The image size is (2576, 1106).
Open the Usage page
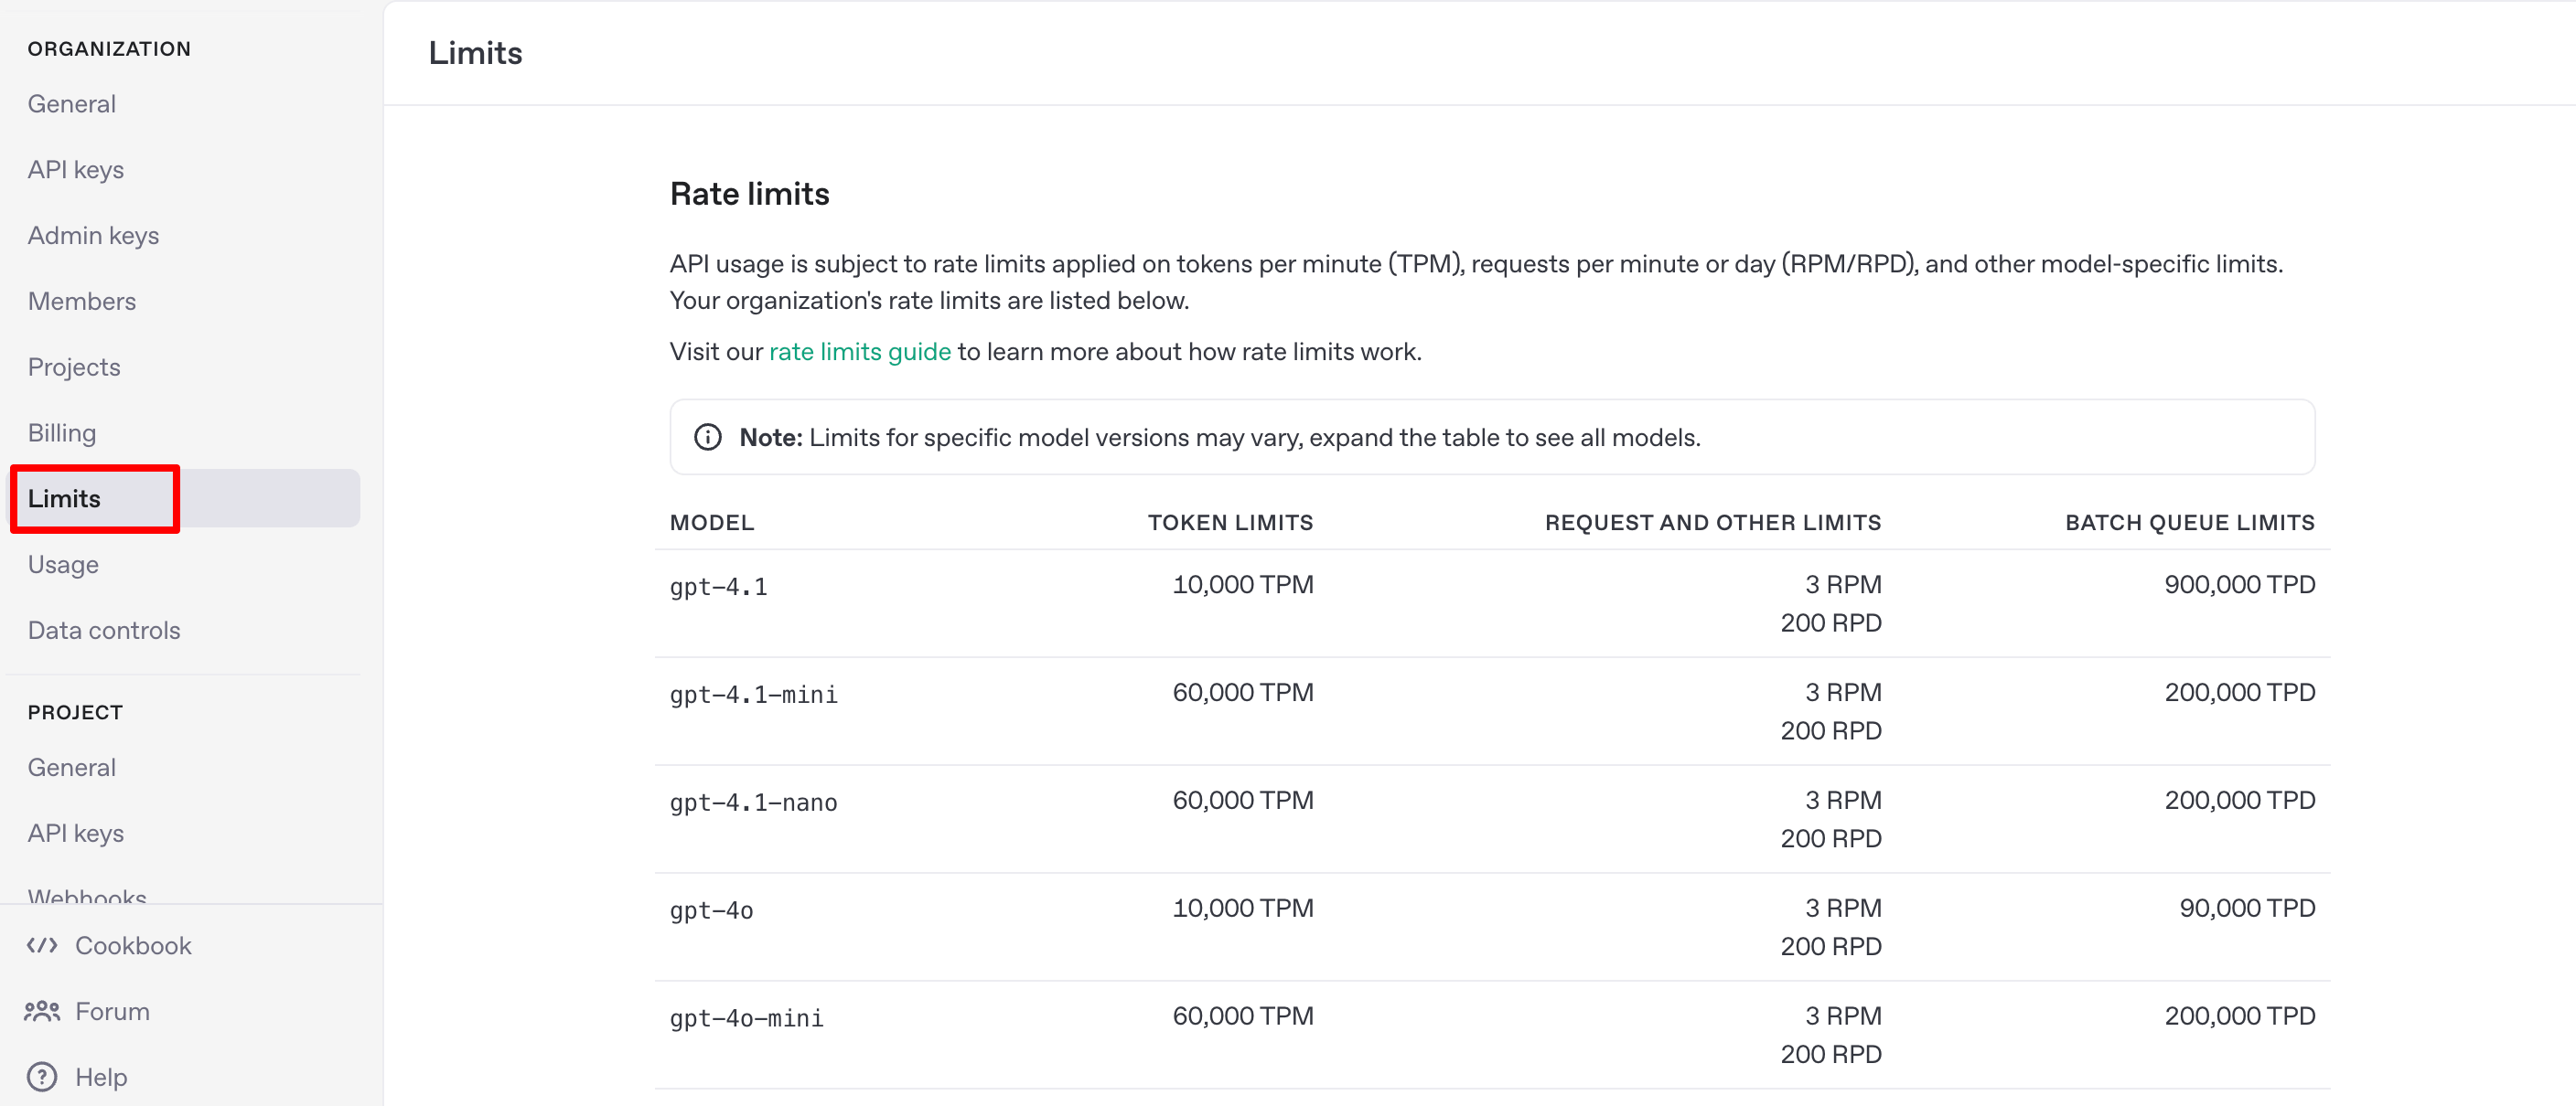coord(63,565)
